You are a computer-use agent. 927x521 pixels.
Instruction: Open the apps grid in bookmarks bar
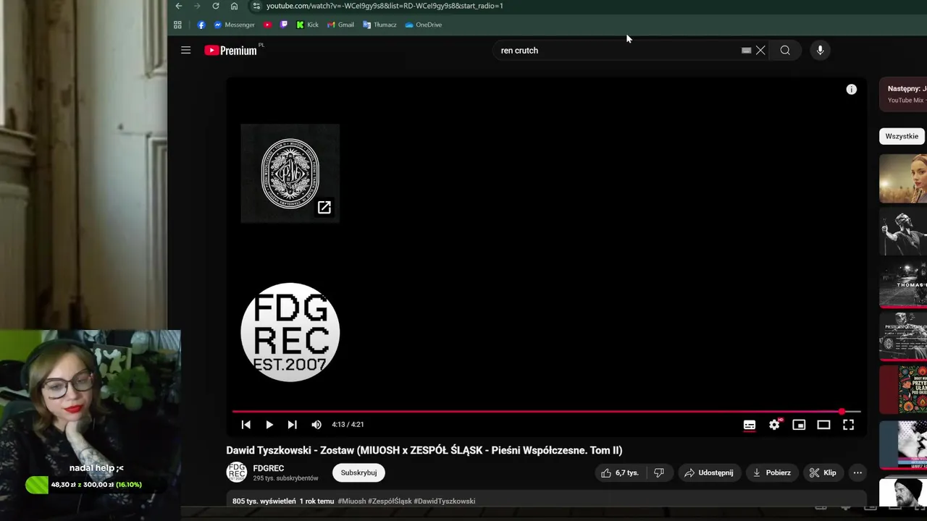tap(177, 25)
